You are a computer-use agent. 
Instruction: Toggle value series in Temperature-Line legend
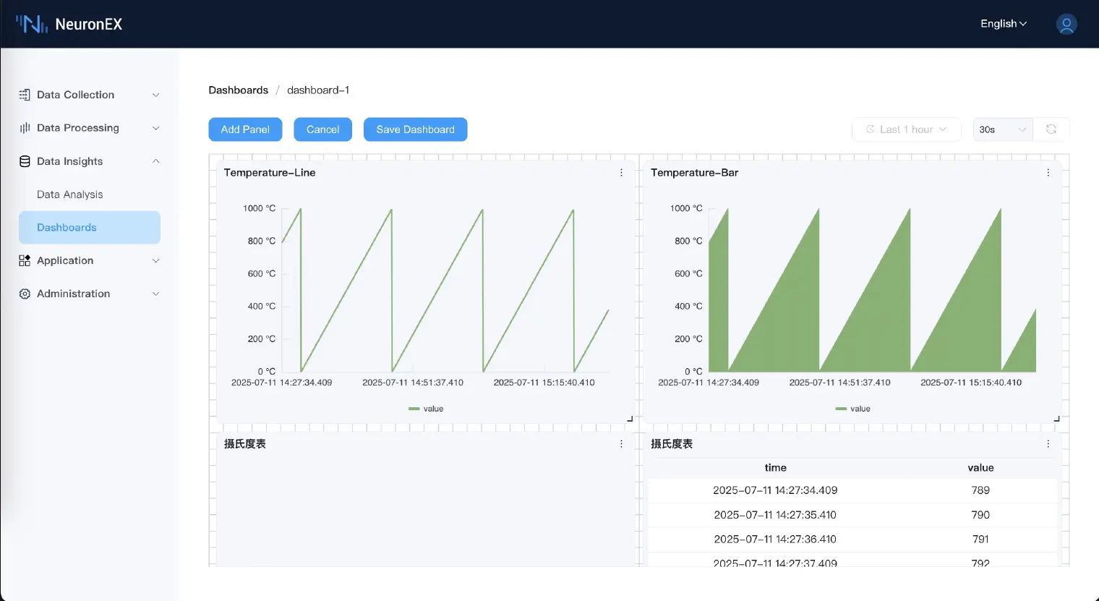tap(426, 409)
